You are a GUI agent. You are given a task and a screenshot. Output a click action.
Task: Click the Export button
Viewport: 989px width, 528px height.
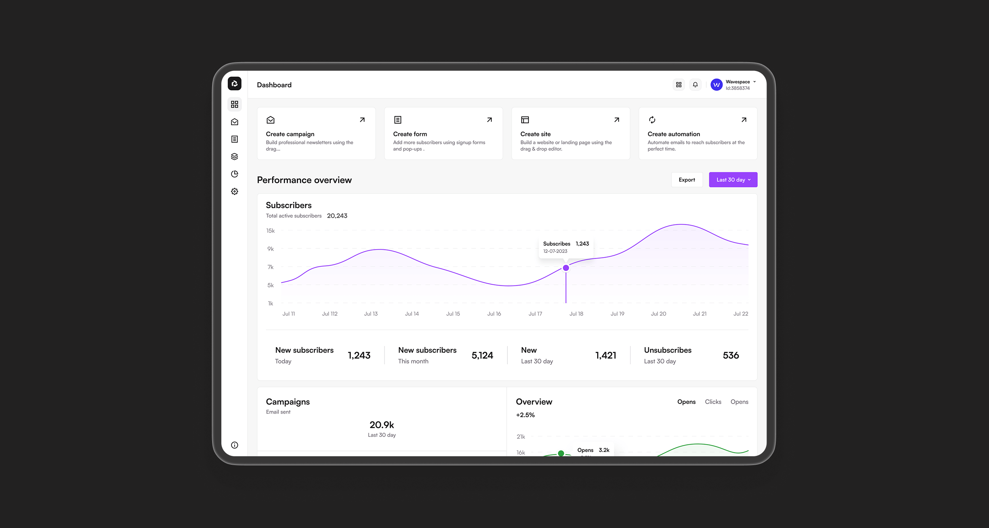[687, 179]
